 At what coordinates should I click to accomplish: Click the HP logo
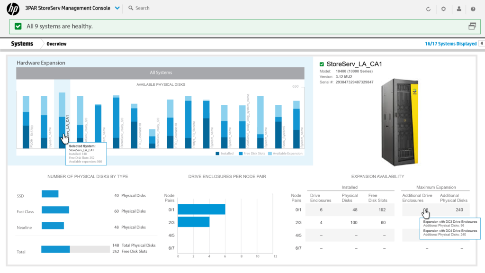coord(13,9)
